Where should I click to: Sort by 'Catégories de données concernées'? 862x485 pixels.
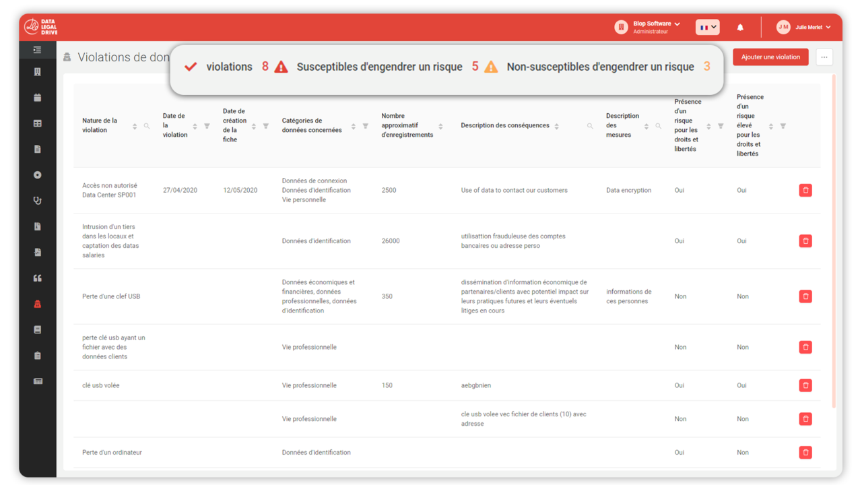[354, 126]
